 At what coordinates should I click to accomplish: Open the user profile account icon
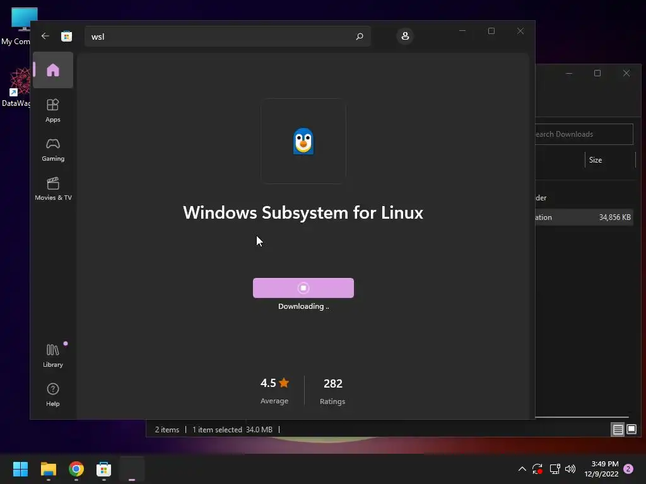405,36
